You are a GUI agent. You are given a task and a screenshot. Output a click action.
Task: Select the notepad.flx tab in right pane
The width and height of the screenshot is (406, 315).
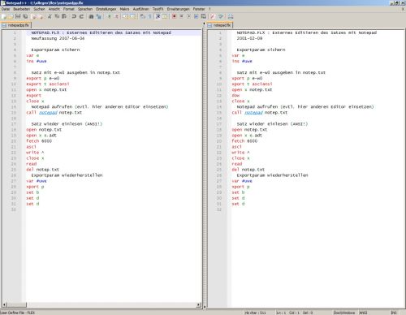pos(219,25)
